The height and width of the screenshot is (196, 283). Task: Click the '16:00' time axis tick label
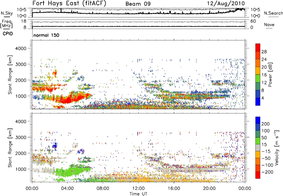pyautogui.click(x=174, y=189)
